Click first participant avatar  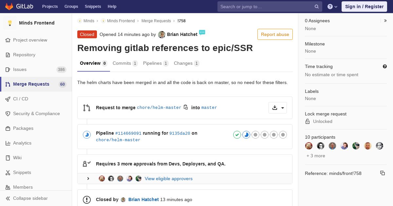309,146
